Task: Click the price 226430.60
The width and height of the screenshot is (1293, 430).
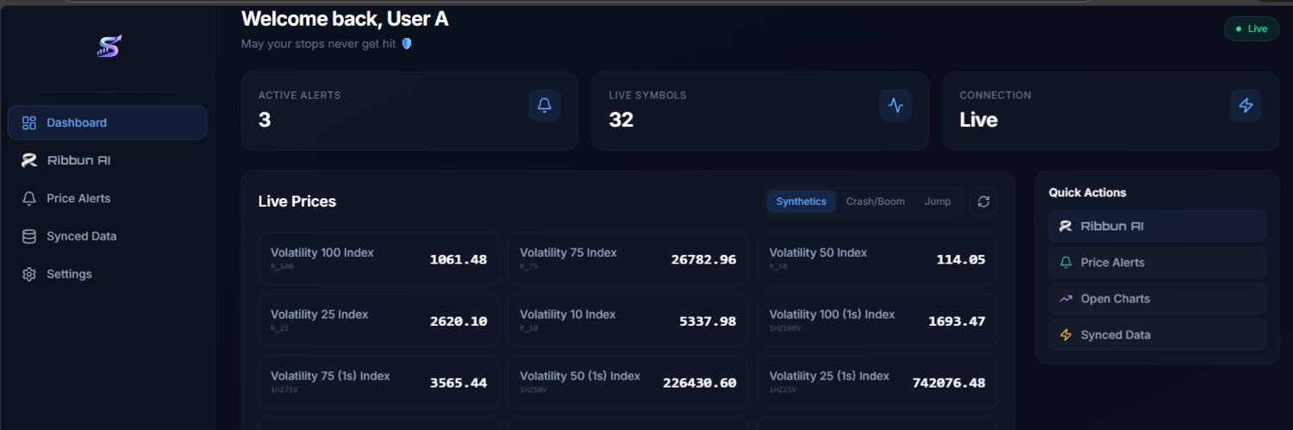Action: click(700, 383)
